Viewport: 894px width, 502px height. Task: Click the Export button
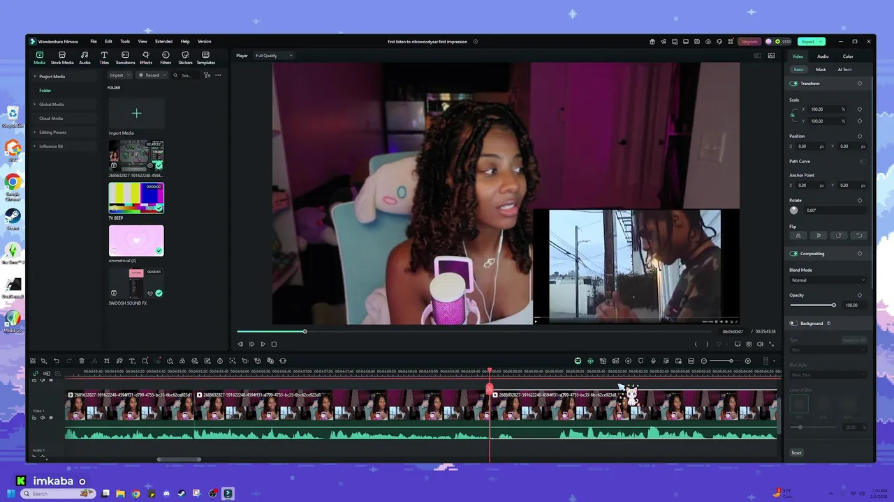(812, 41)
